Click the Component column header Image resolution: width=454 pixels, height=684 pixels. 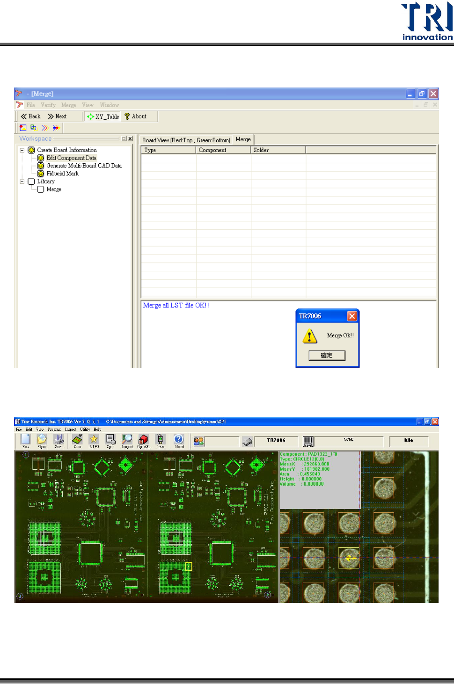pos(223,150)
